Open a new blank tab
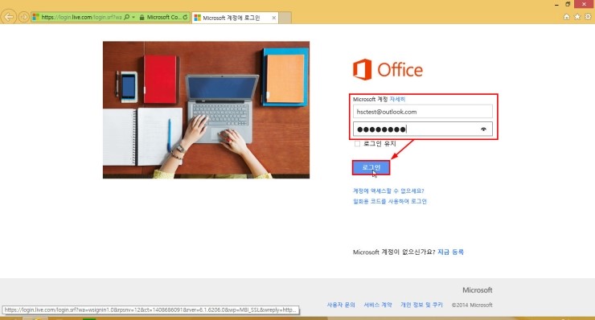The height and width of the screenshot is (320, 595). click(285, 18)
